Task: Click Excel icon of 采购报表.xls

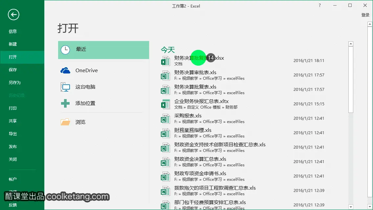Action: click(165, 119)
